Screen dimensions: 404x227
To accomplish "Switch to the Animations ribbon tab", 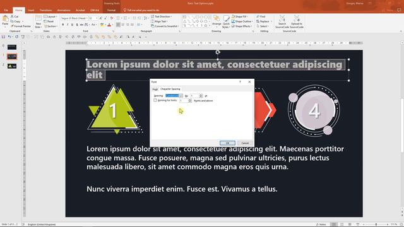I will coord(64,10).
